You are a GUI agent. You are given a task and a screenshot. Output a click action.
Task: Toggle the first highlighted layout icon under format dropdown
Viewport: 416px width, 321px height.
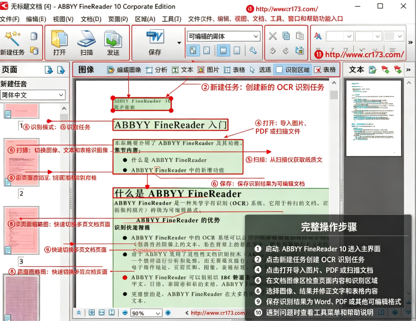tap(193, 50)
